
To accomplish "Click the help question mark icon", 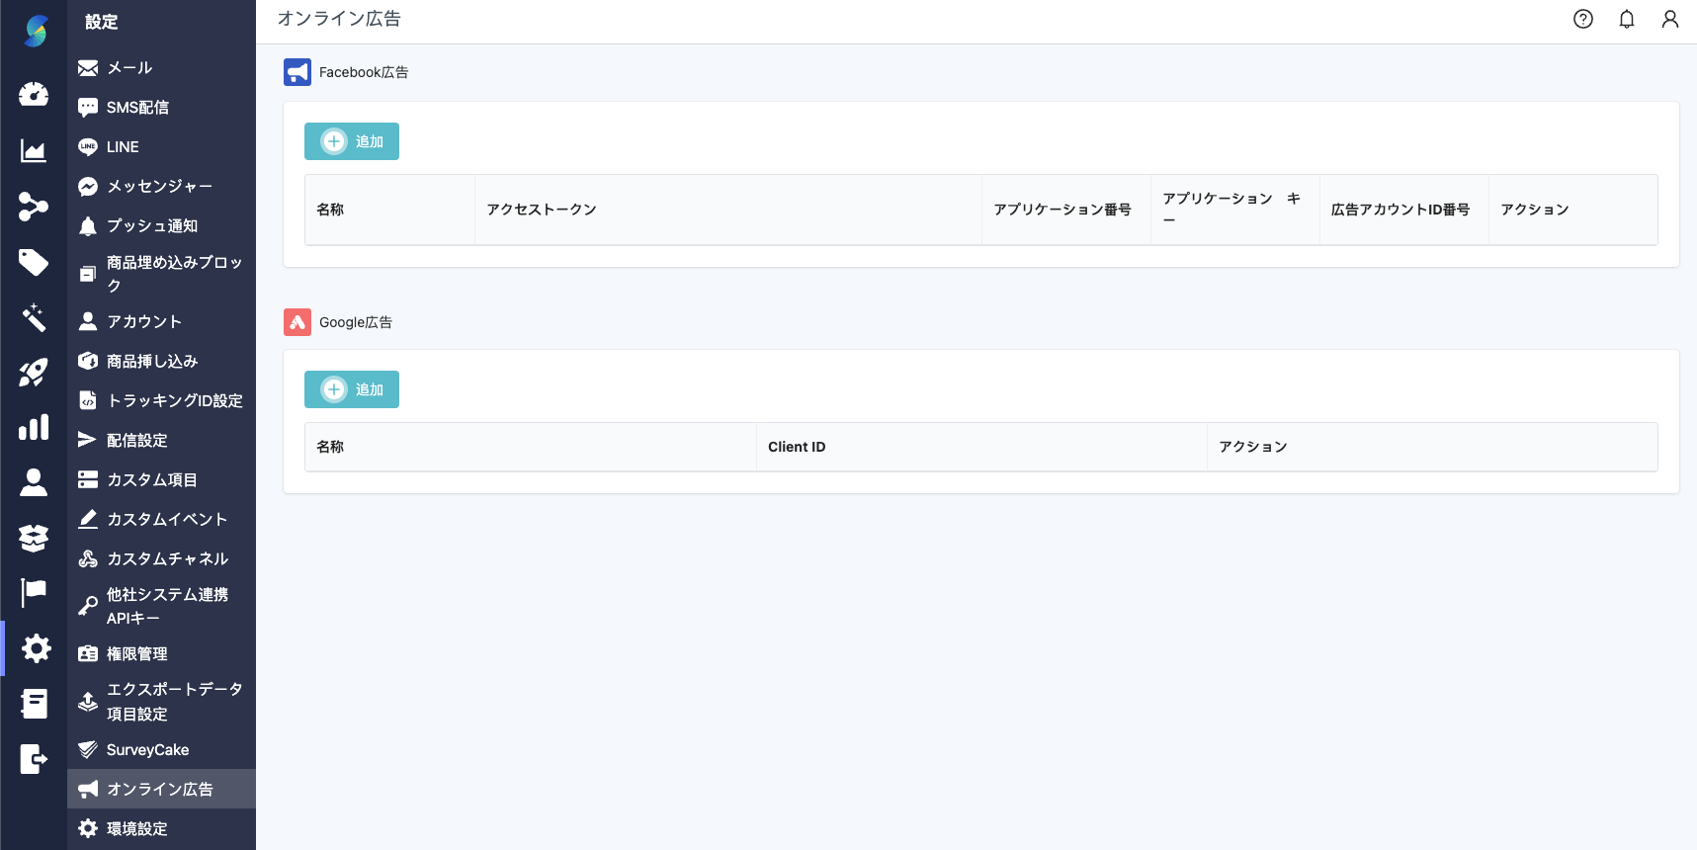I will pyautogui.click(x=1583, y=19).
